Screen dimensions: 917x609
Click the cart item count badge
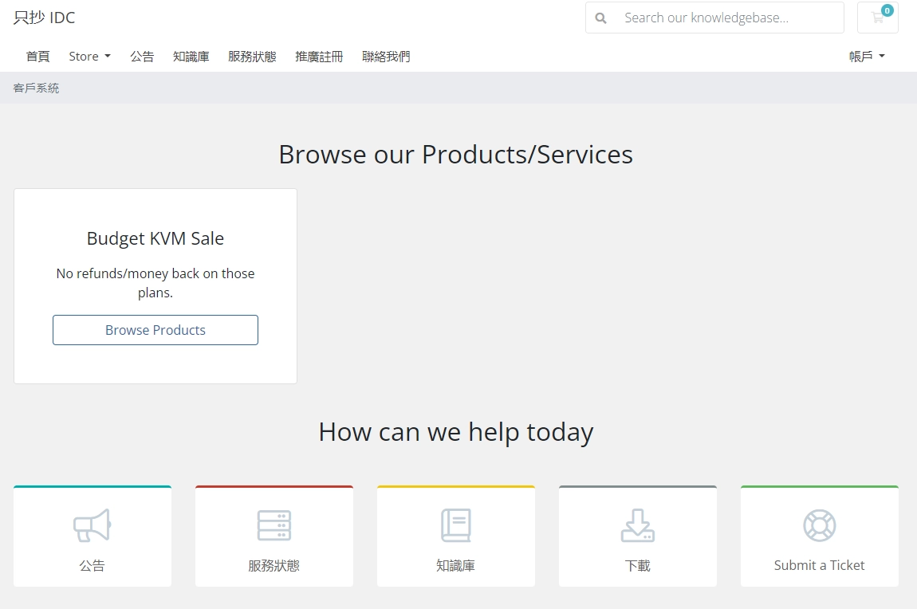click(x=887, y=10)
